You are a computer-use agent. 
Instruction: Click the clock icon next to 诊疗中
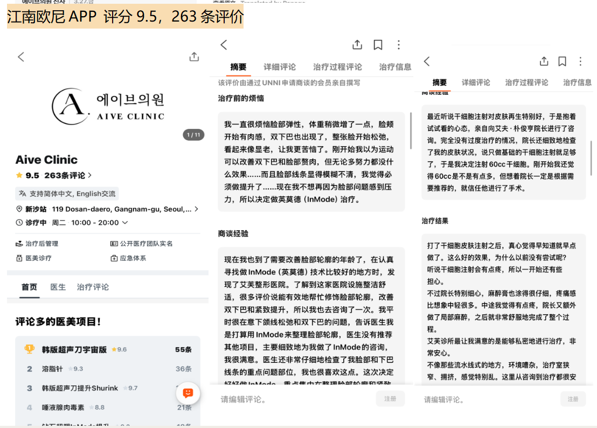19,223
